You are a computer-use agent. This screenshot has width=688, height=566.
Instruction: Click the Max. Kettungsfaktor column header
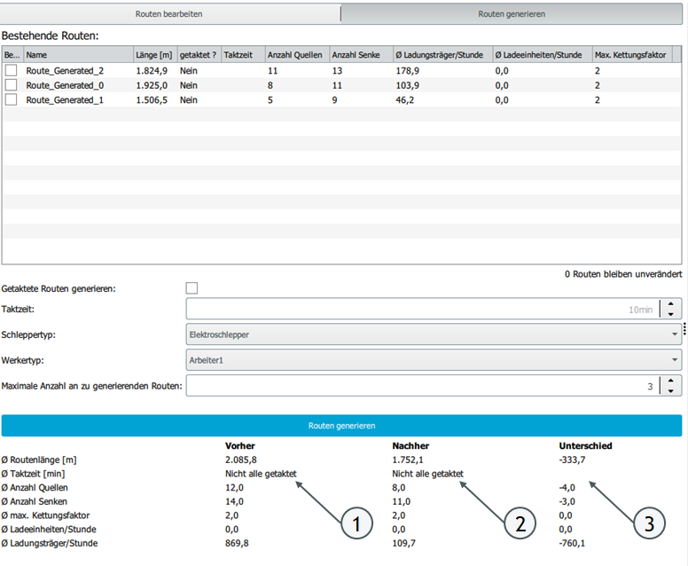(x=631, y=55)
